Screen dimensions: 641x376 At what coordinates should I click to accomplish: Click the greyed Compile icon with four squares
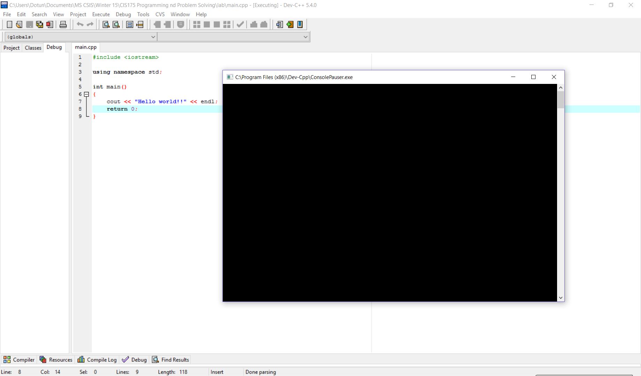[x=197, y=24]
